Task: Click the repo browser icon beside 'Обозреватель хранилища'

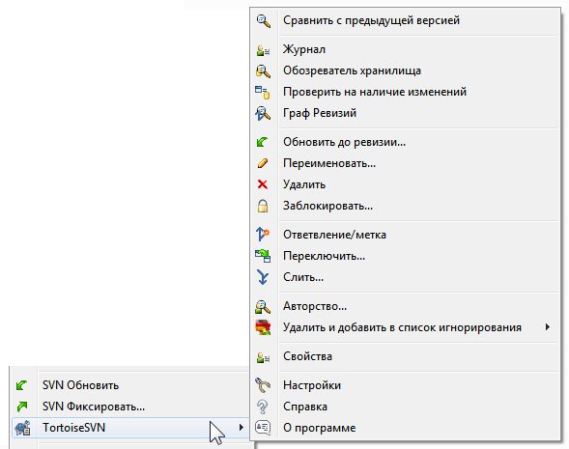Action: click(263, 70)
